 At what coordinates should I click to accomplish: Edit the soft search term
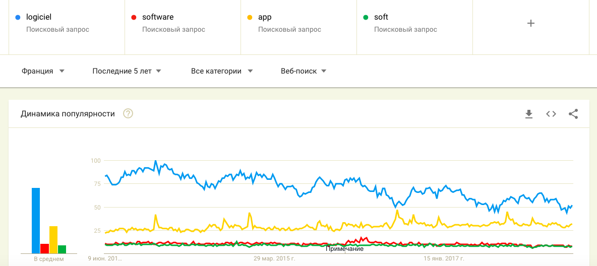click(381, 17)
